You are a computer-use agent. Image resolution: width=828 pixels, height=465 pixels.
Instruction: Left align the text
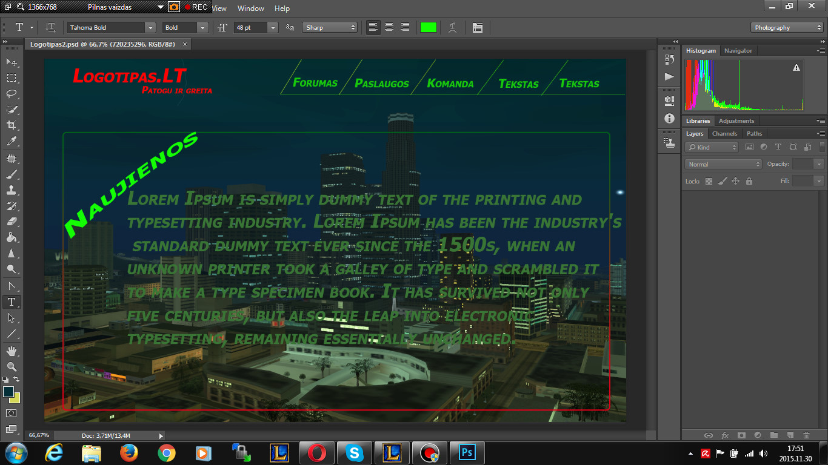[373, 27]
